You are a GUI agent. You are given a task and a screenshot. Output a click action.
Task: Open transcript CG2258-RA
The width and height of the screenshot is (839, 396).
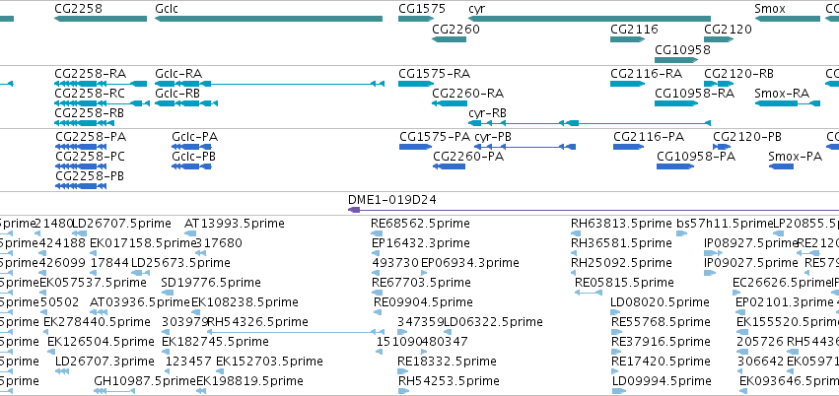point(91,74)
